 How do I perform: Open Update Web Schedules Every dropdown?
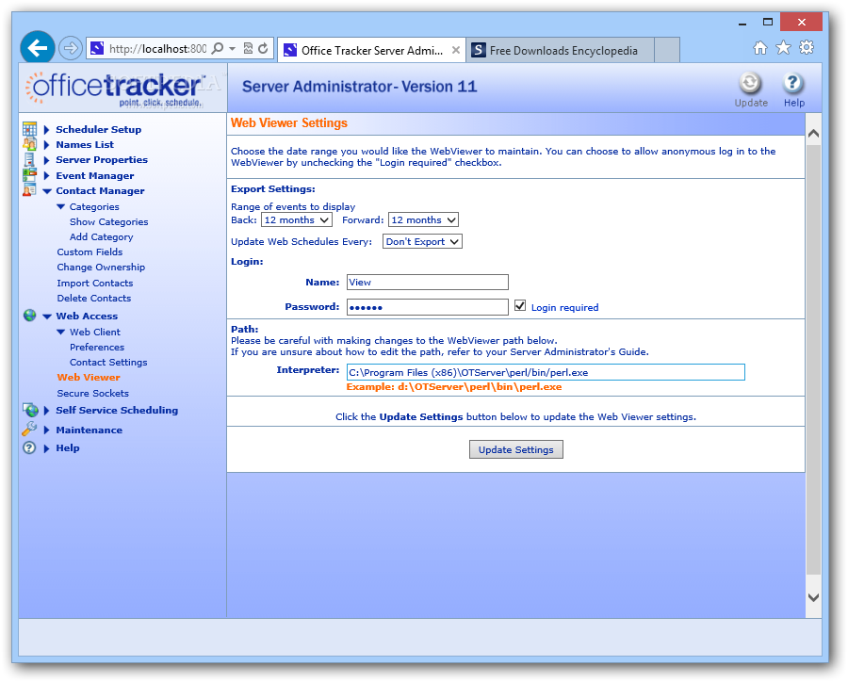[x=422, y=242]
